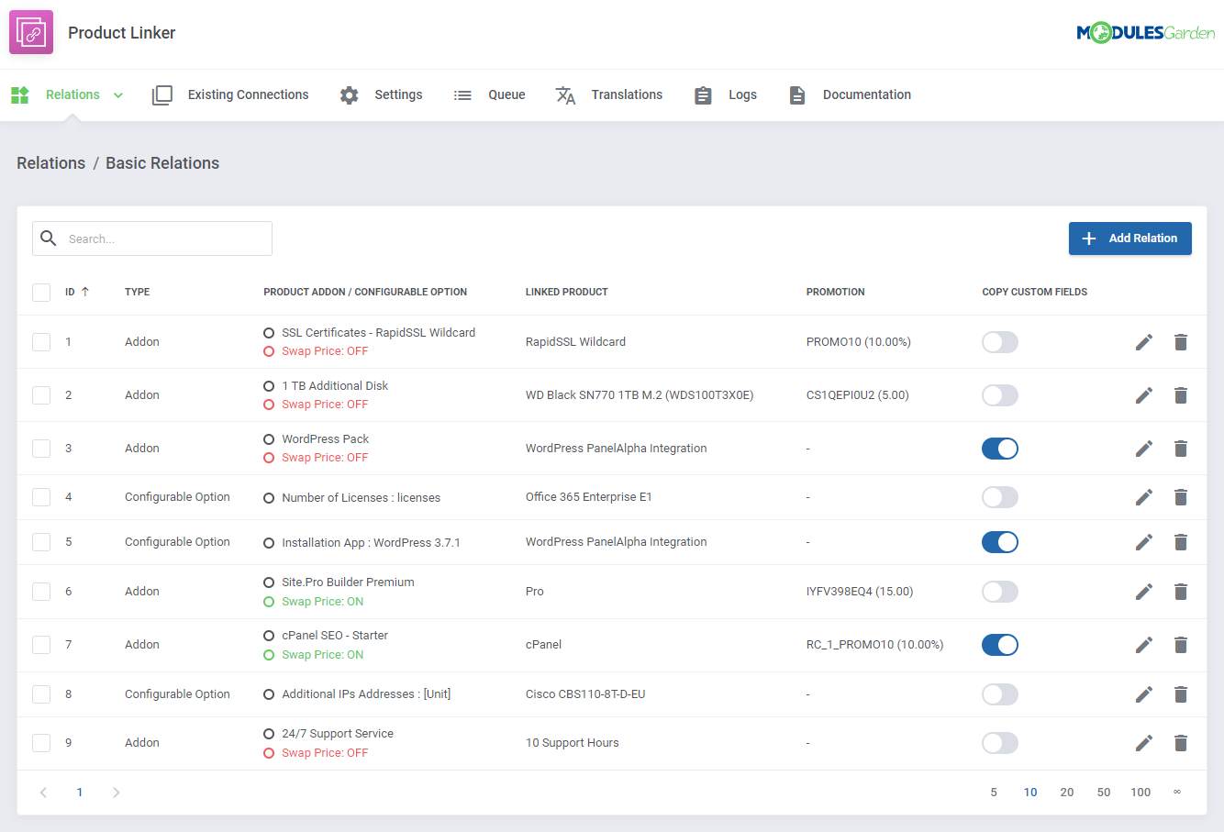Viewport: 1224px width, 832px height.
Task: Open the Logs tab
Action: click(x=741, y=95)
